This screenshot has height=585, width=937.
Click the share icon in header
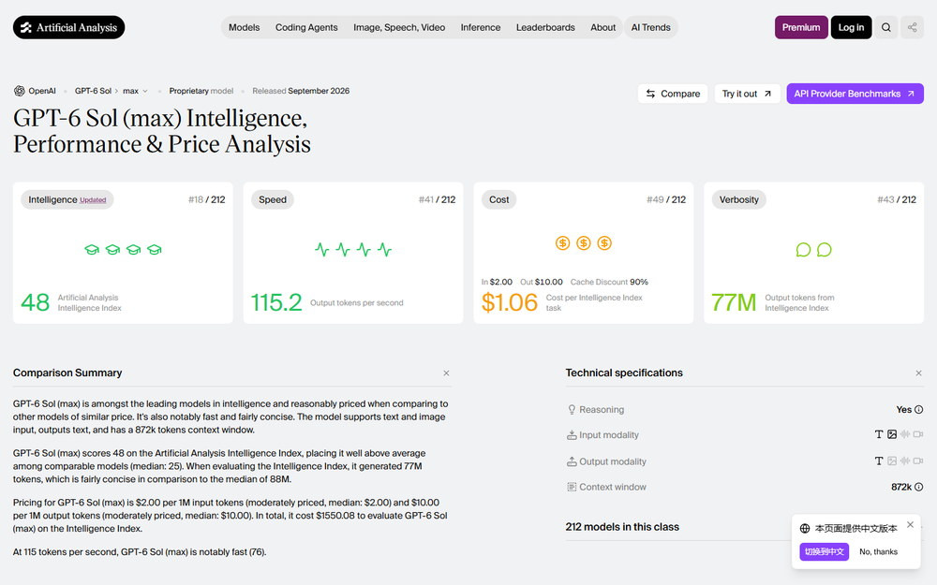point(912,27)
